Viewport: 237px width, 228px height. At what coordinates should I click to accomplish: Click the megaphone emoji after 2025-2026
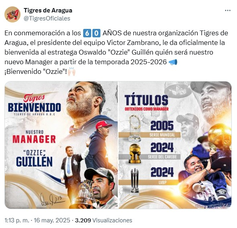pyautogui.click(x=173, y=62)
